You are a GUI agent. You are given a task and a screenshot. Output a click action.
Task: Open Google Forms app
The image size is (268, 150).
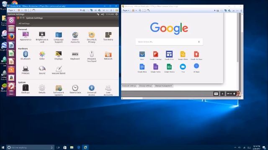point(155,68)
